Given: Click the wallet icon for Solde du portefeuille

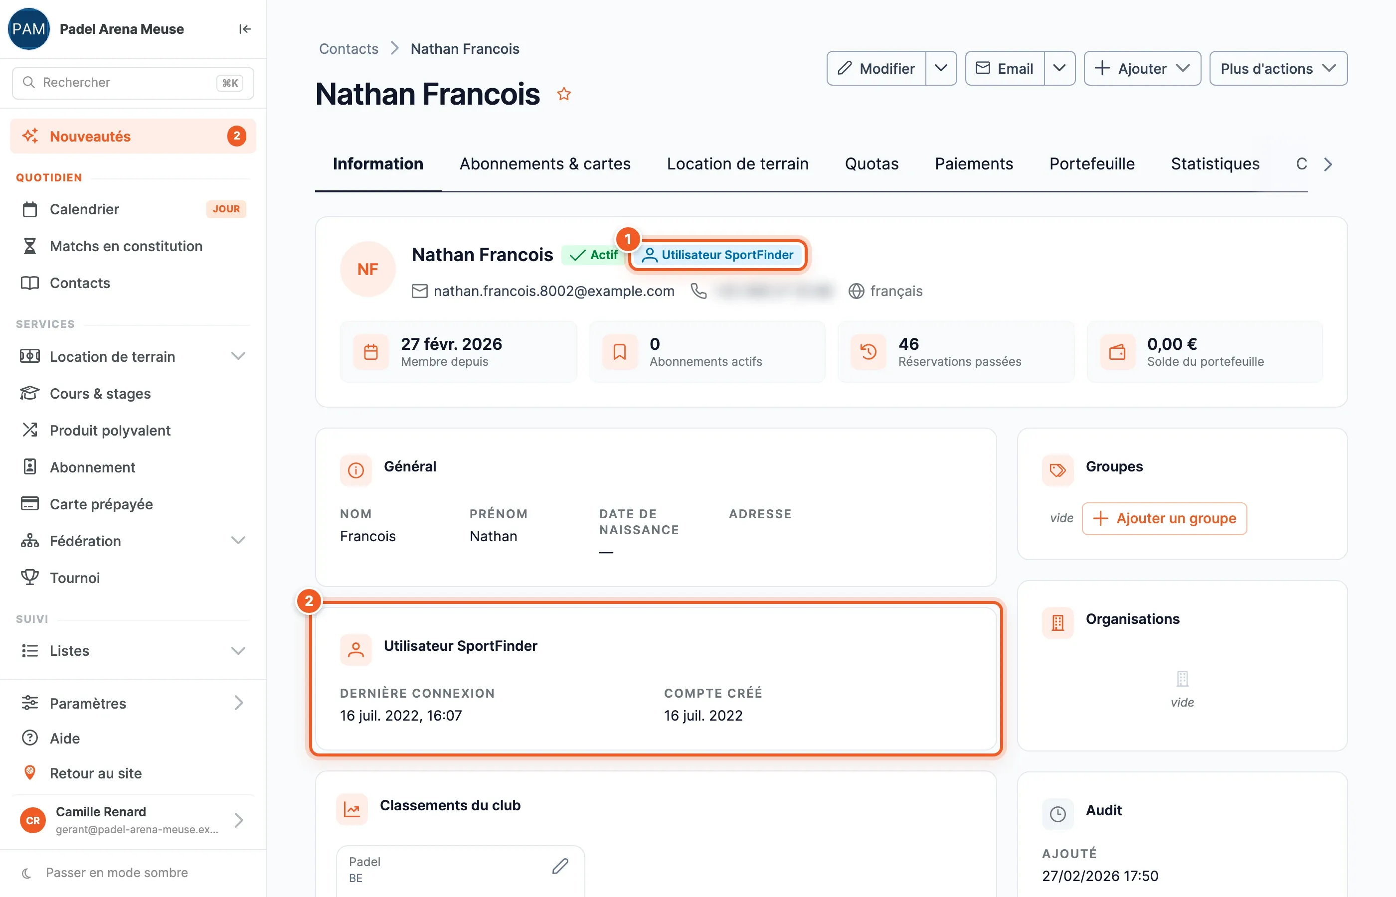Looking at the screenshot, I should (1117, 352).
